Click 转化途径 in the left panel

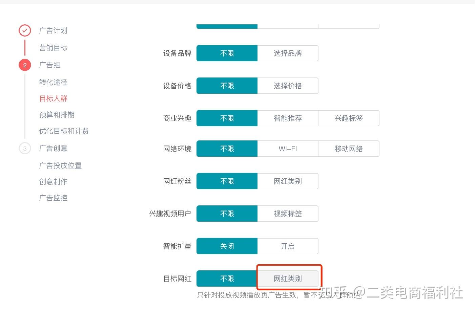[x=53, y=82]
